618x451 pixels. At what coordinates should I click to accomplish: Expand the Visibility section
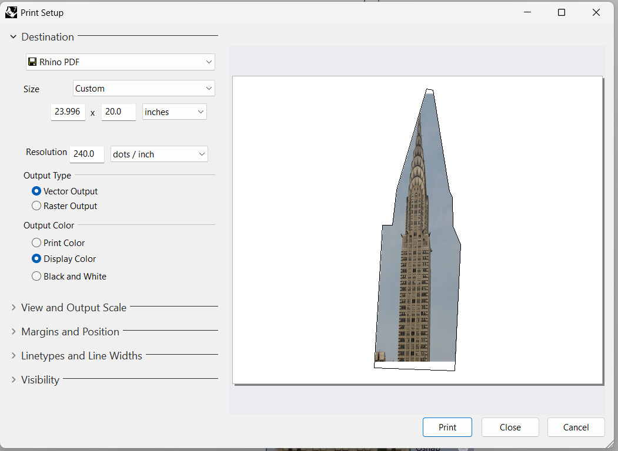(13, 379)
